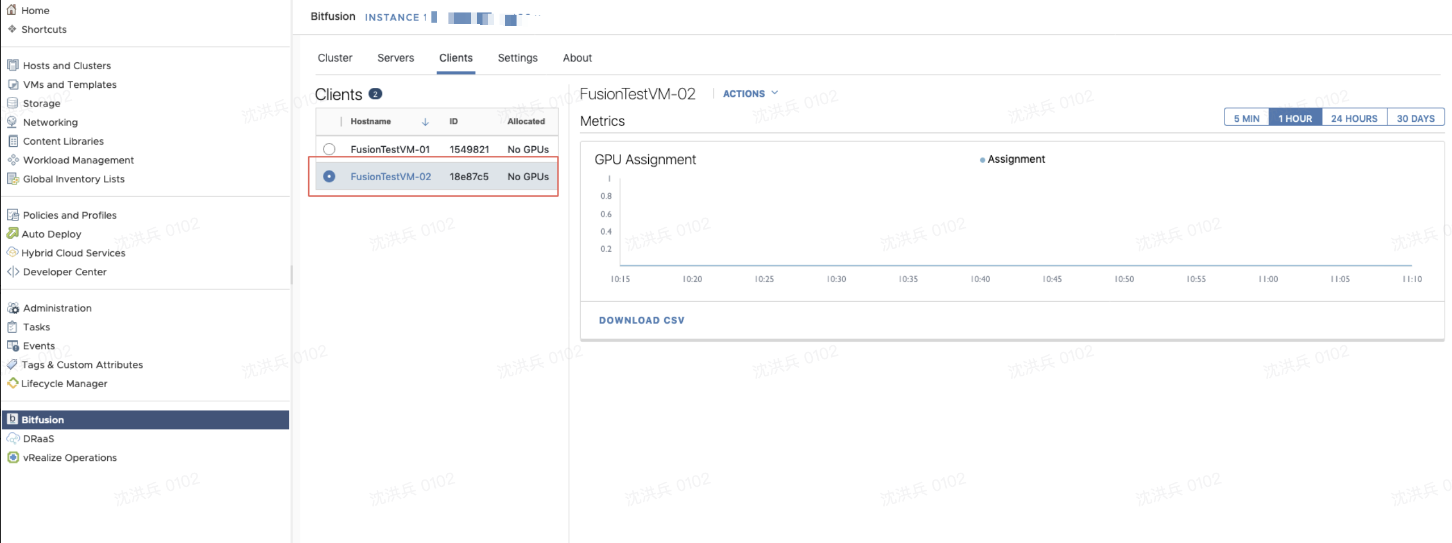Click the Clients count badge
This screenshot has width=1452, height=543.
click(375, 94)
